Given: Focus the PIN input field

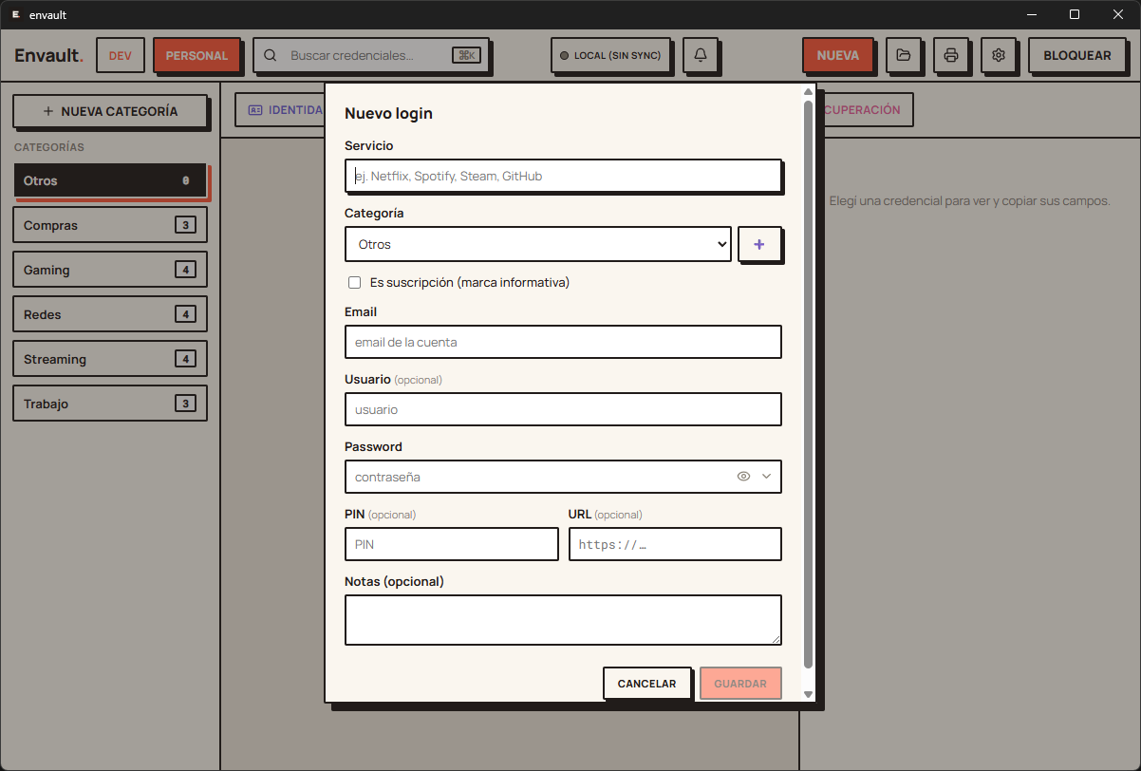Looking at the screenshot, I should [452, 544].
